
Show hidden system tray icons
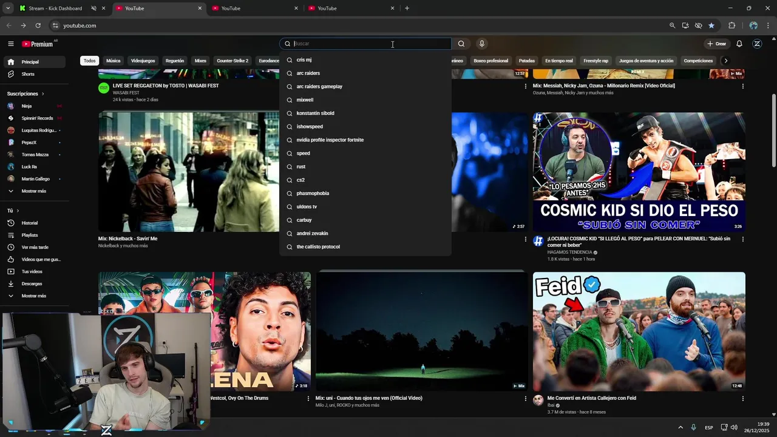(x=680, y=427)
